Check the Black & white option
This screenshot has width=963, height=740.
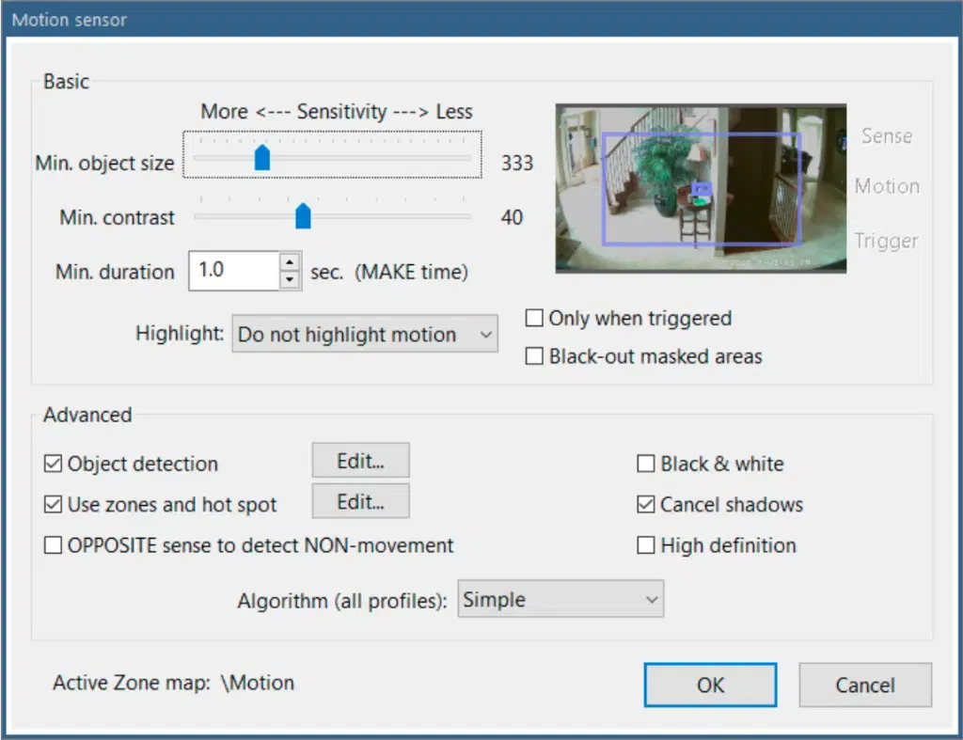click(646, 464)
